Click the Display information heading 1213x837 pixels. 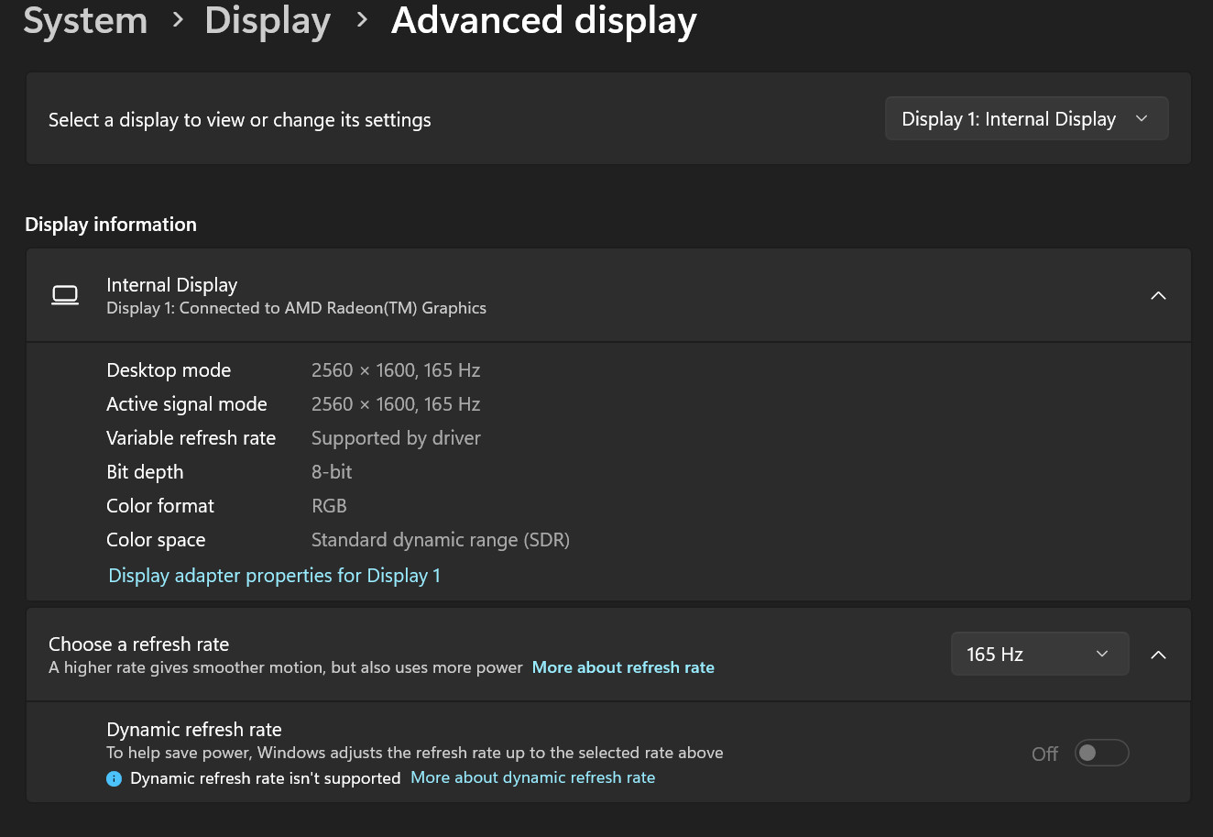111,225
